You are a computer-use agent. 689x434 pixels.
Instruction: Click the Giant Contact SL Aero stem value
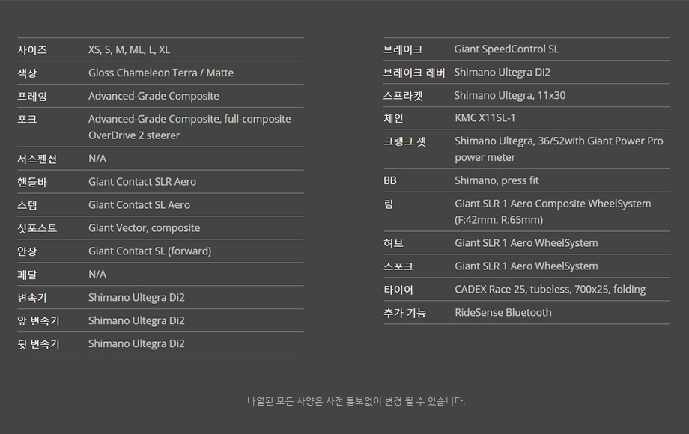[x=139, y=205]
